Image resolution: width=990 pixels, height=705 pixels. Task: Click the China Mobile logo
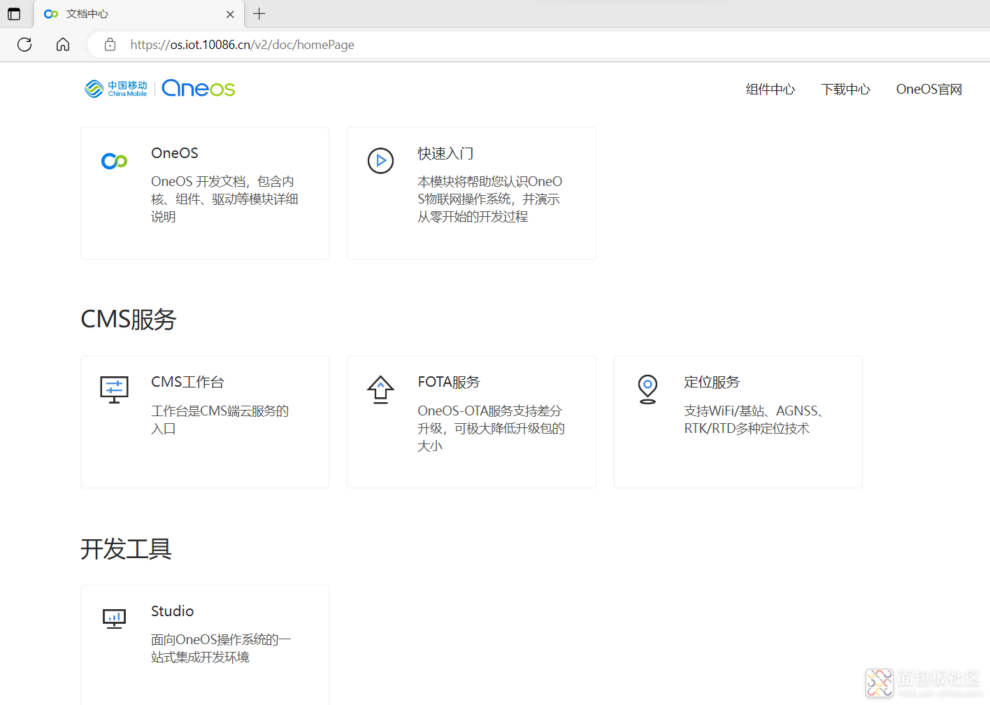click(116, 89)
